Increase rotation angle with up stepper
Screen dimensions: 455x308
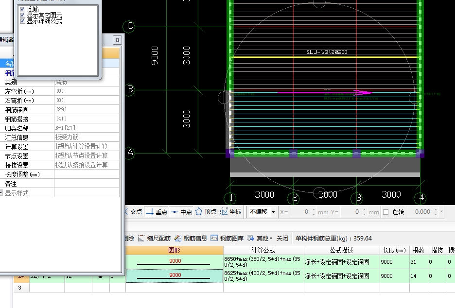pos(436,210)
